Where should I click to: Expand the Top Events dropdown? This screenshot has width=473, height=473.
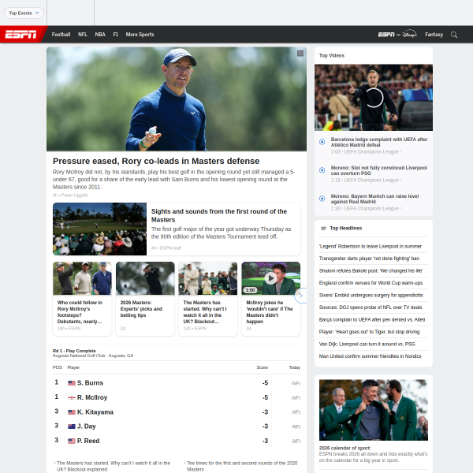coord(24,13)
